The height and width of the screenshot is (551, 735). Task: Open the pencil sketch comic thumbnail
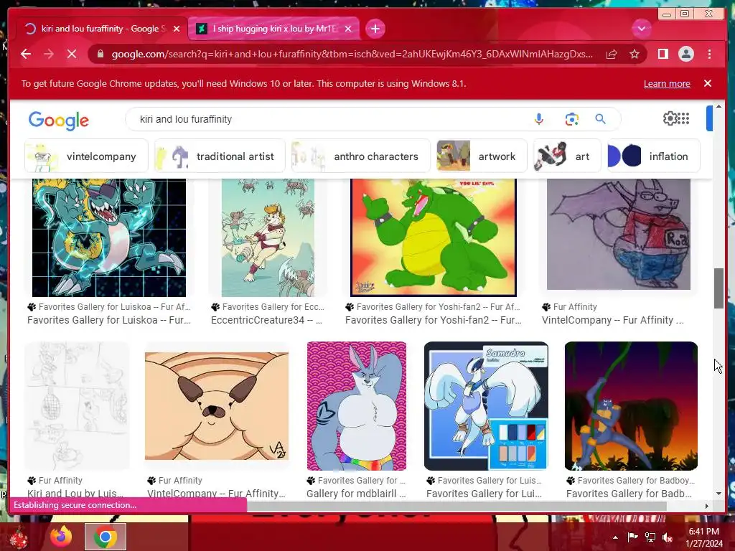(77, 406)
